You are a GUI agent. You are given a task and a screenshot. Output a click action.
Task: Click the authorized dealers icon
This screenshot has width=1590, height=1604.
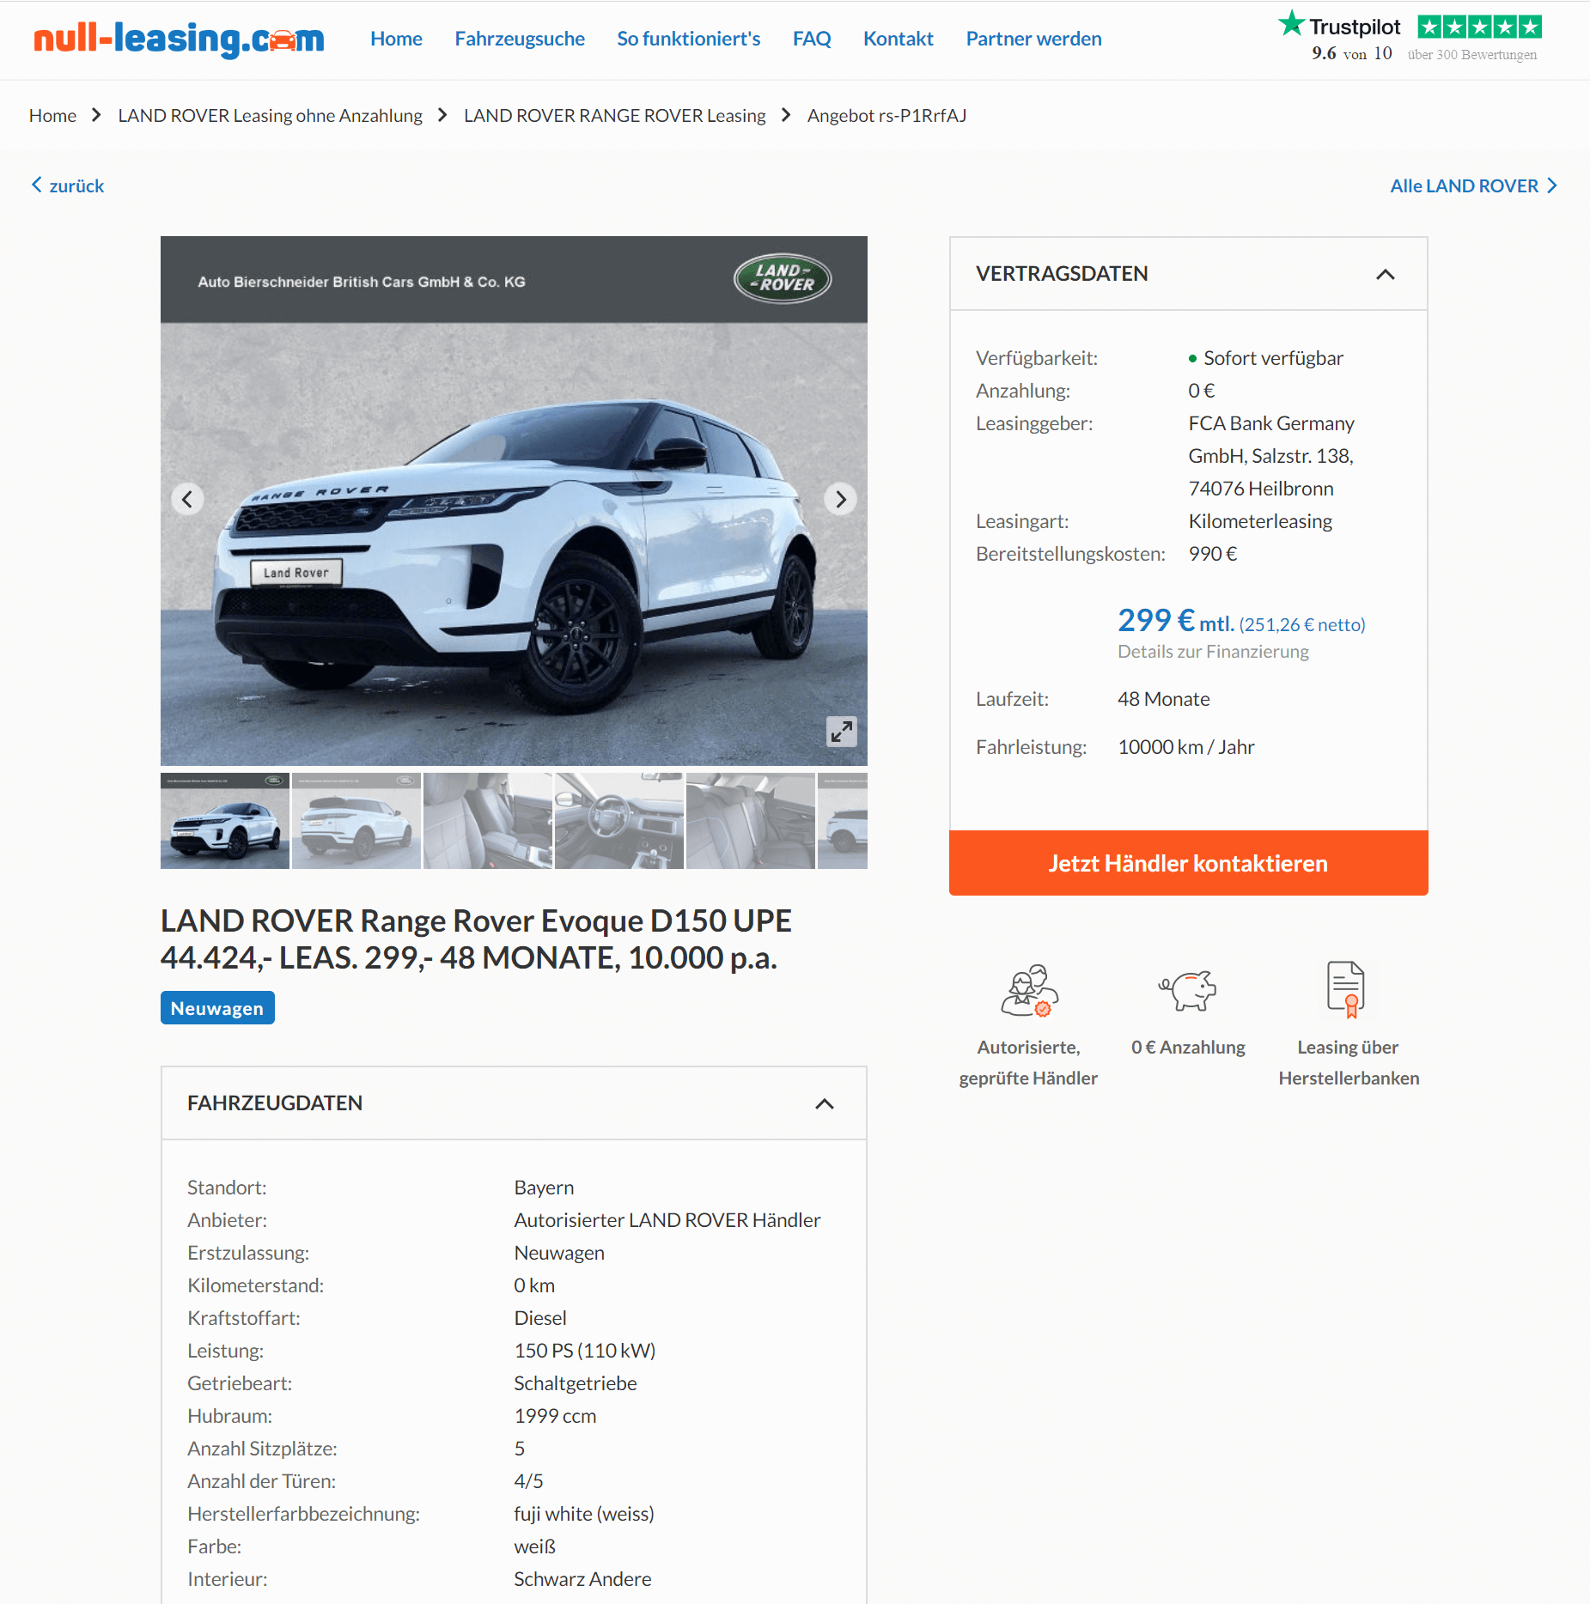tap(1029, 991)
